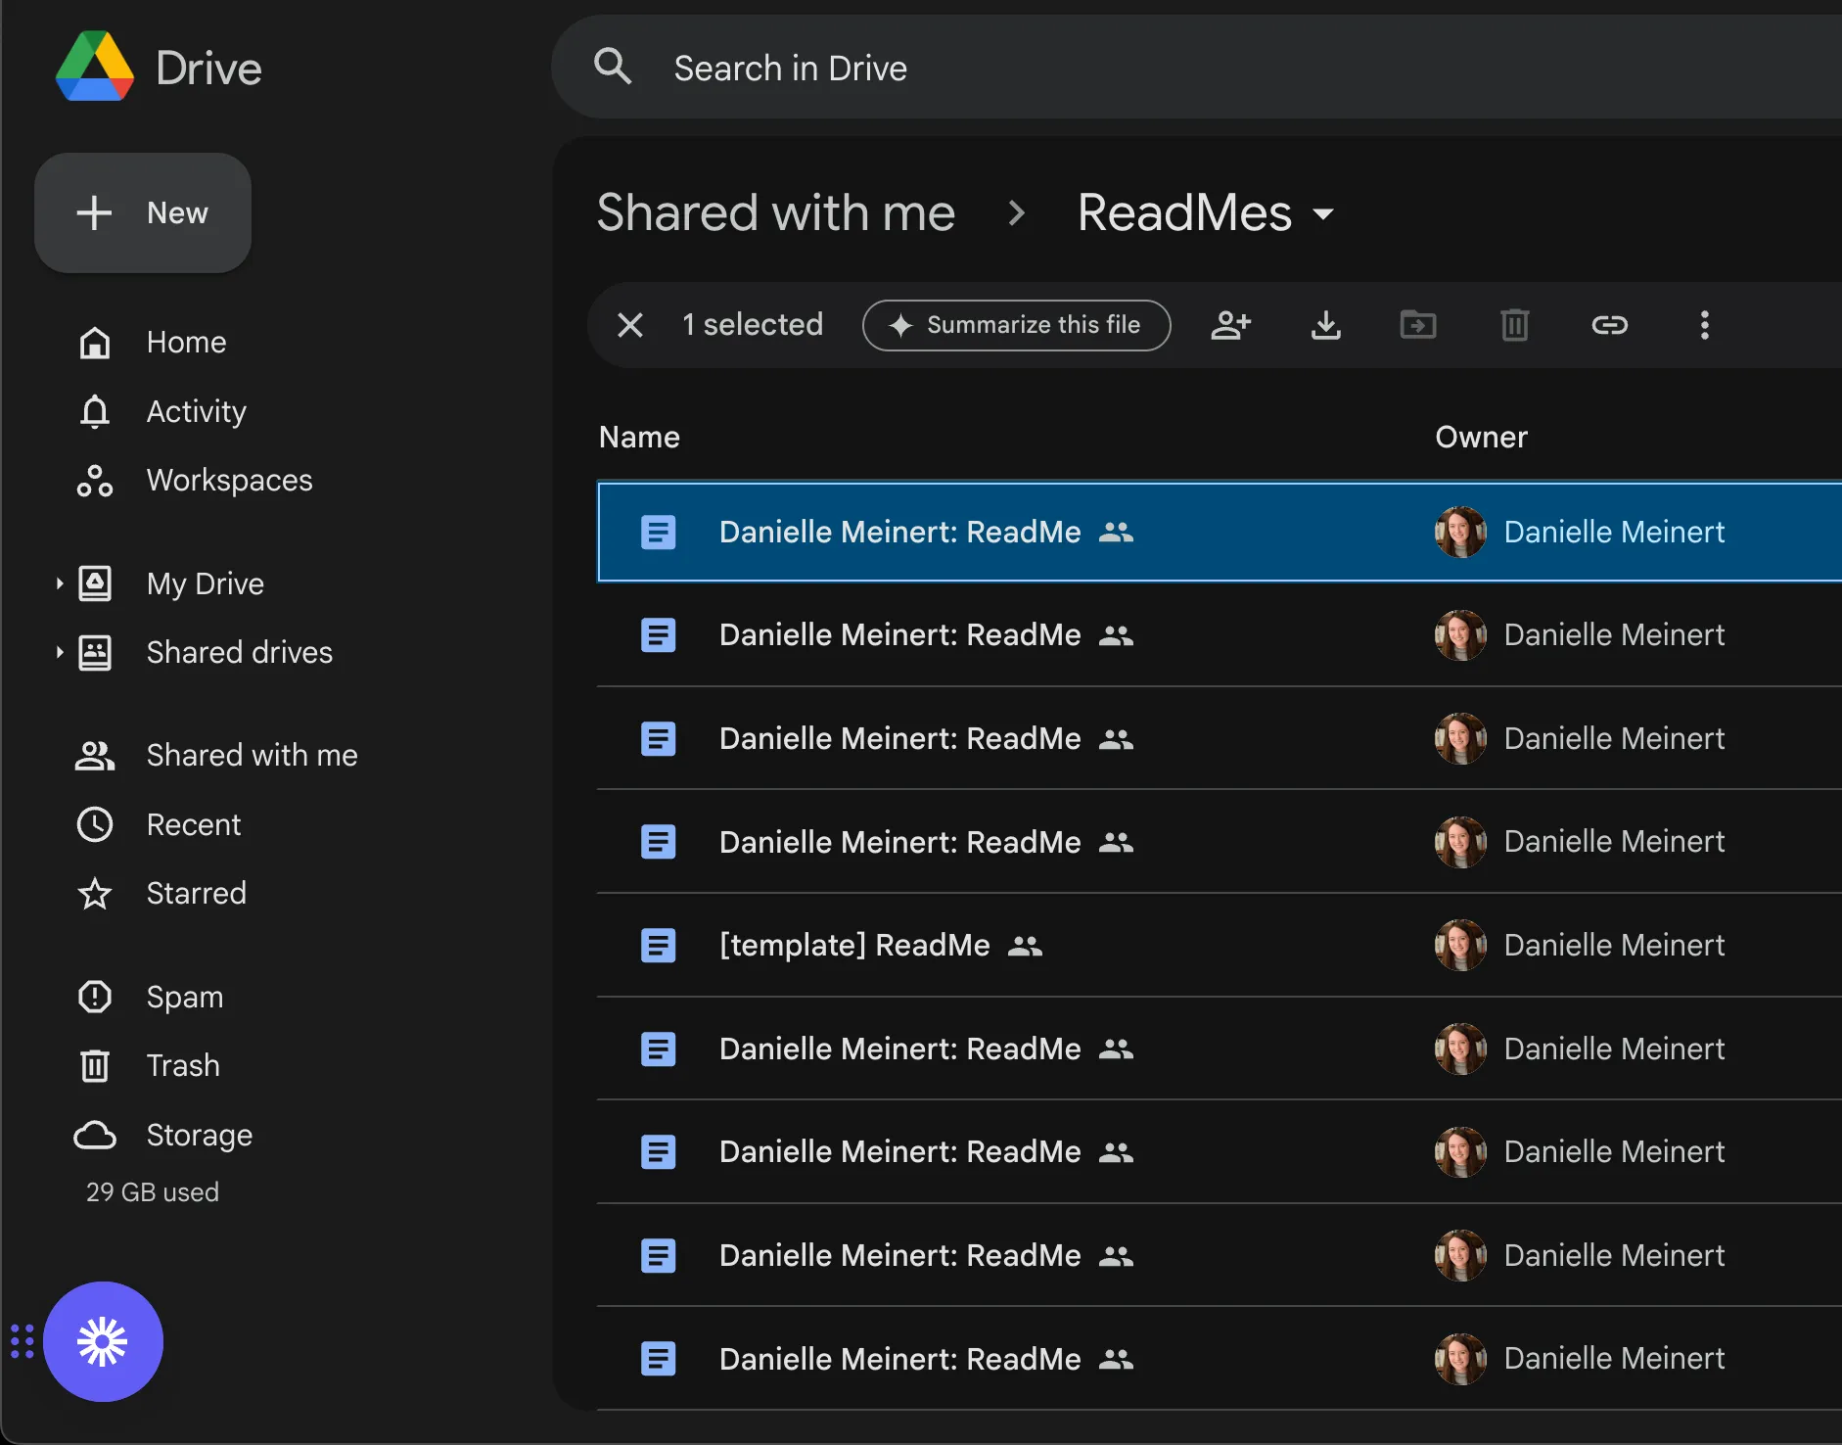Copy link with the link icon
Viewport: 1842px width, 1445px height.
click(x=1609, y=325)
